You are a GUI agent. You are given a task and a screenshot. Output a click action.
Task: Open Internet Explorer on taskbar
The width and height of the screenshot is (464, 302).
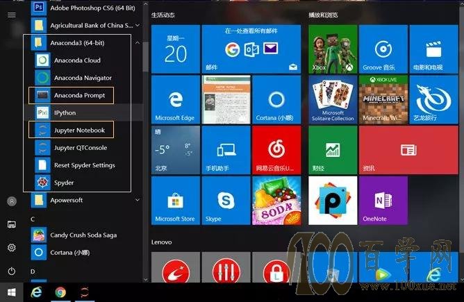(x=36, y=292)
